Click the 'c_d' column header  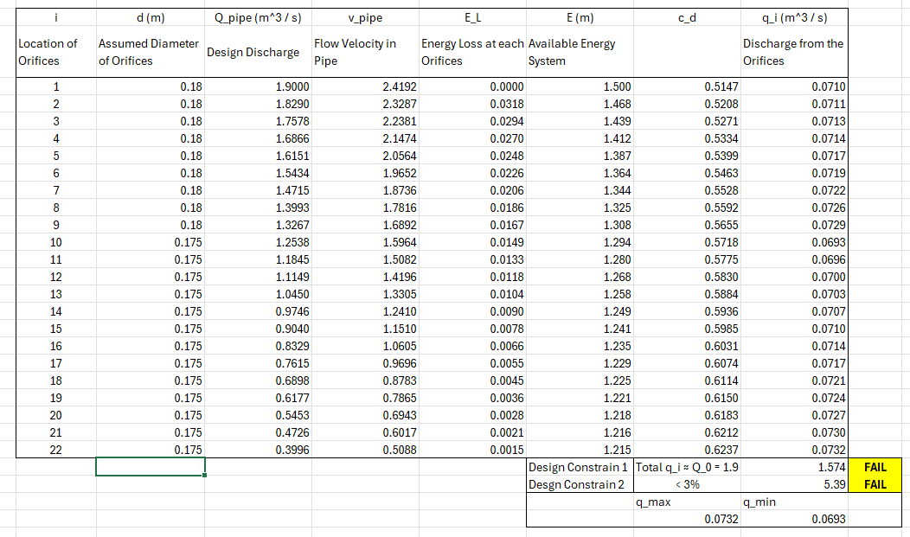[x=686, y=16]
